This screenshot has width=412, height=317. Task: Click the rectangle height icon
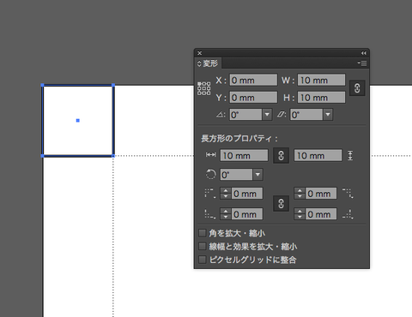350,156
